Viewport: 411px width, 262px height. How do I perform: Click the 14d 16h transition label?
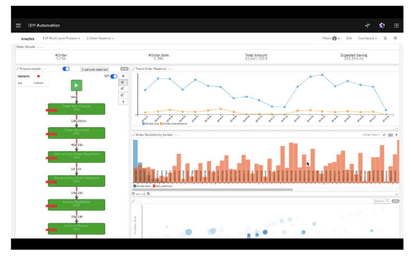tap(77, 193)
